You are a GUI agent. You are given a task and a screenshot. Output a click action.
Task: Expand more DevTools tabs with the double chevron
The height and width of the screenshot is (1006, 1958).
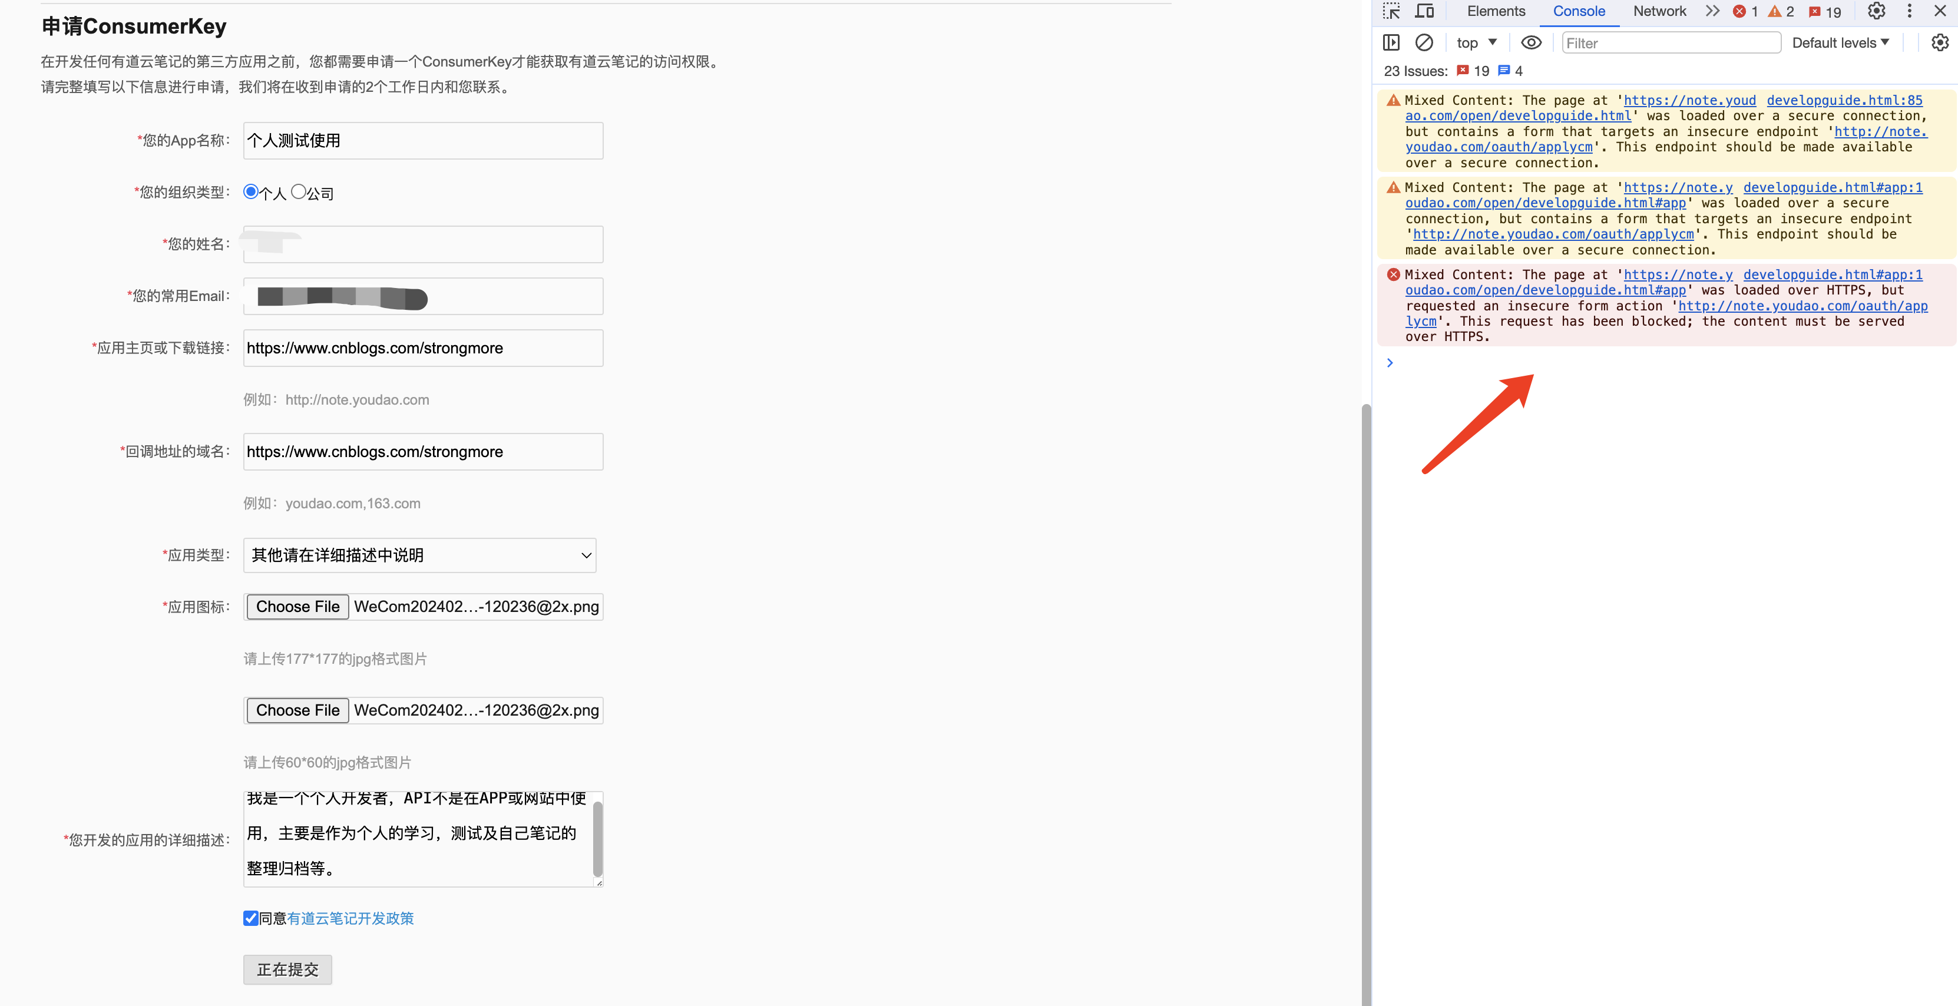click(1712, 11)
